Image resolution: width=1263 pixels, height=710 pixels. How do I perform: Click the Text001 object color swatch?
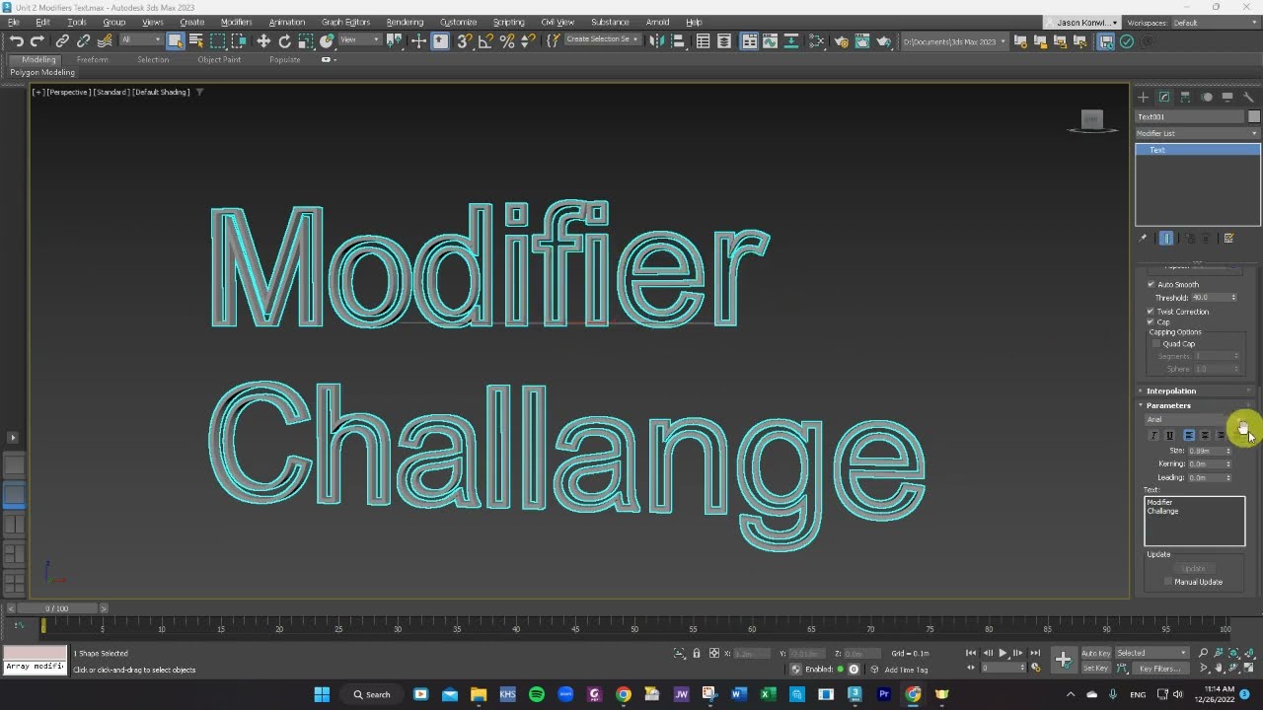pyautogui.click(x=1254, y=116)
